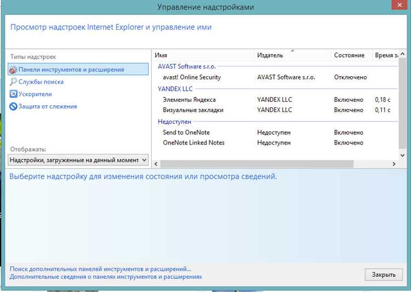Click the search providers magnifier icon
Screen dimensions: 411x292
tap(13, 82)
